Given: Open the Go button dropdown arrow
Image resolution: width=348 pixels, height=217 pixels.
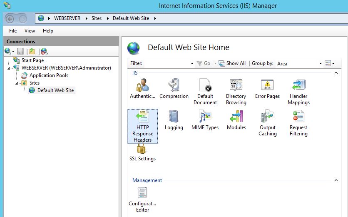Looking at the screenshot, I should (x=215, y=64).
